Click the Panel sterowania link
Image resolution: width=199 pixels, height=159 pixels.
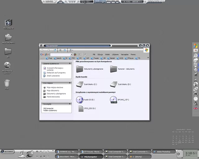[53, 97]
